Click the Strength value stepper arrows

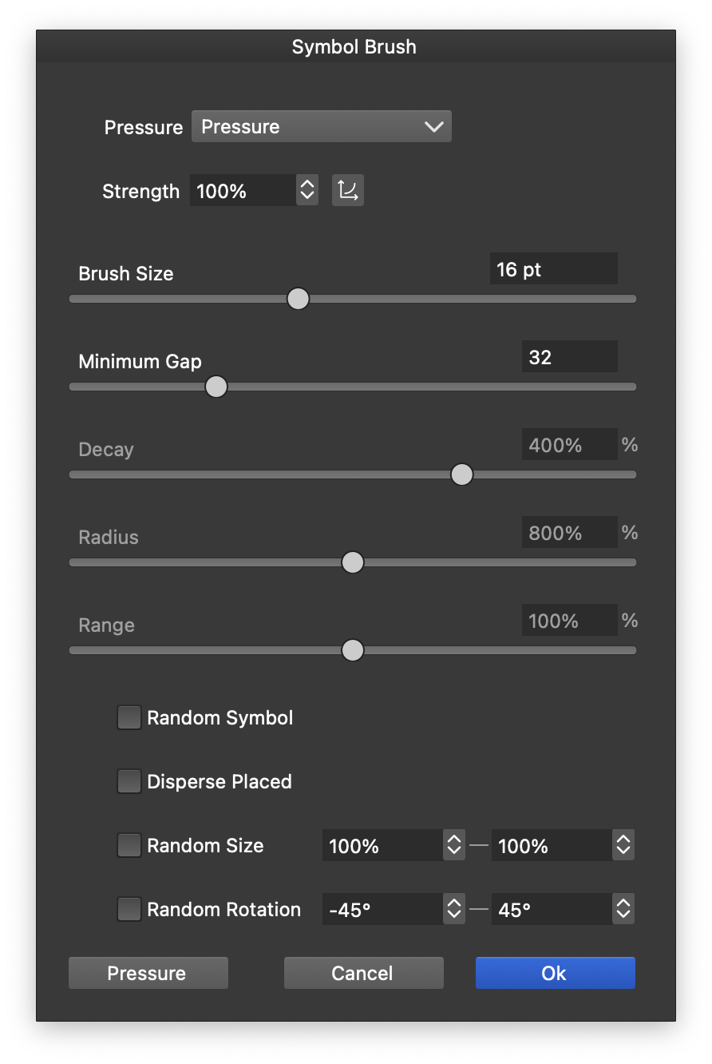pyautogui.click(x=307, y=191)
